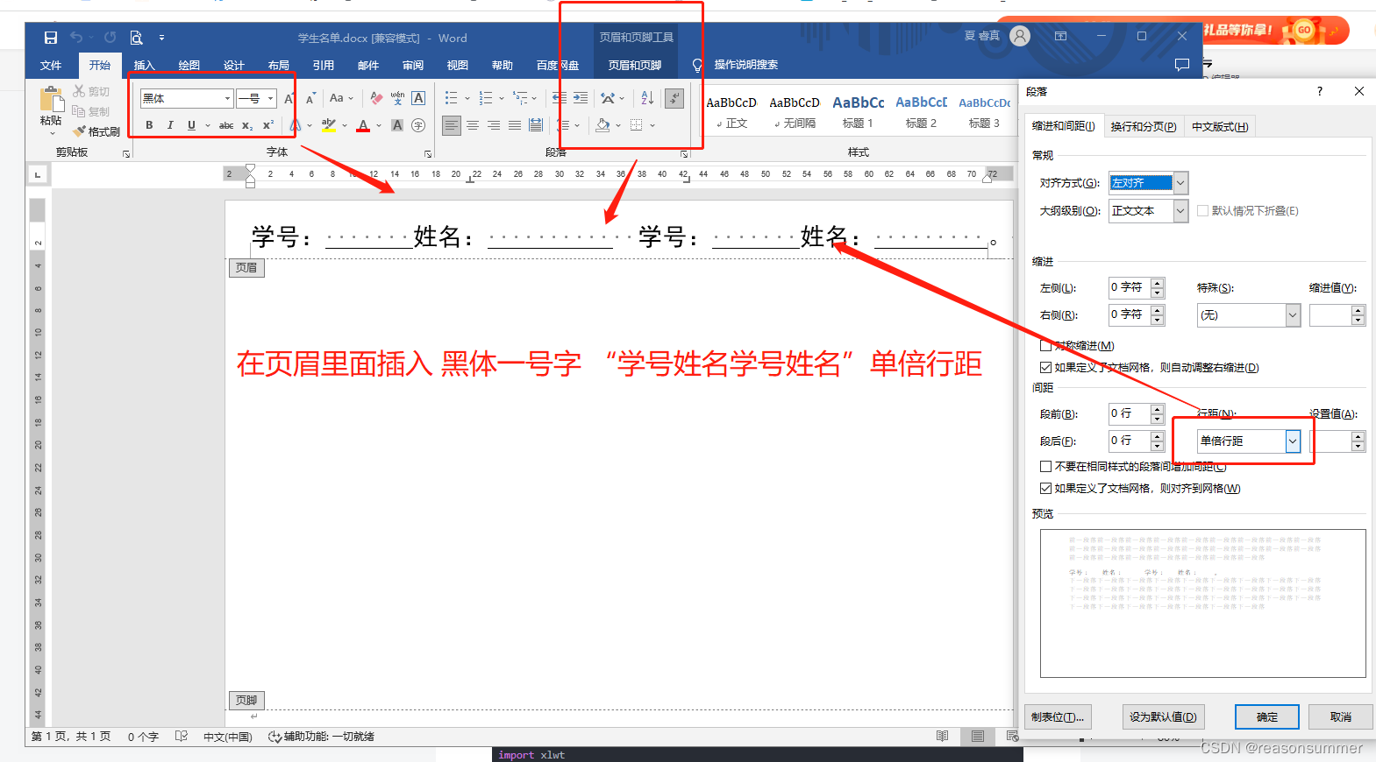Screen dimensions: 1376x762
Task: Increase 左侧(L) indent stepper up
Action: pos(1158,283)
